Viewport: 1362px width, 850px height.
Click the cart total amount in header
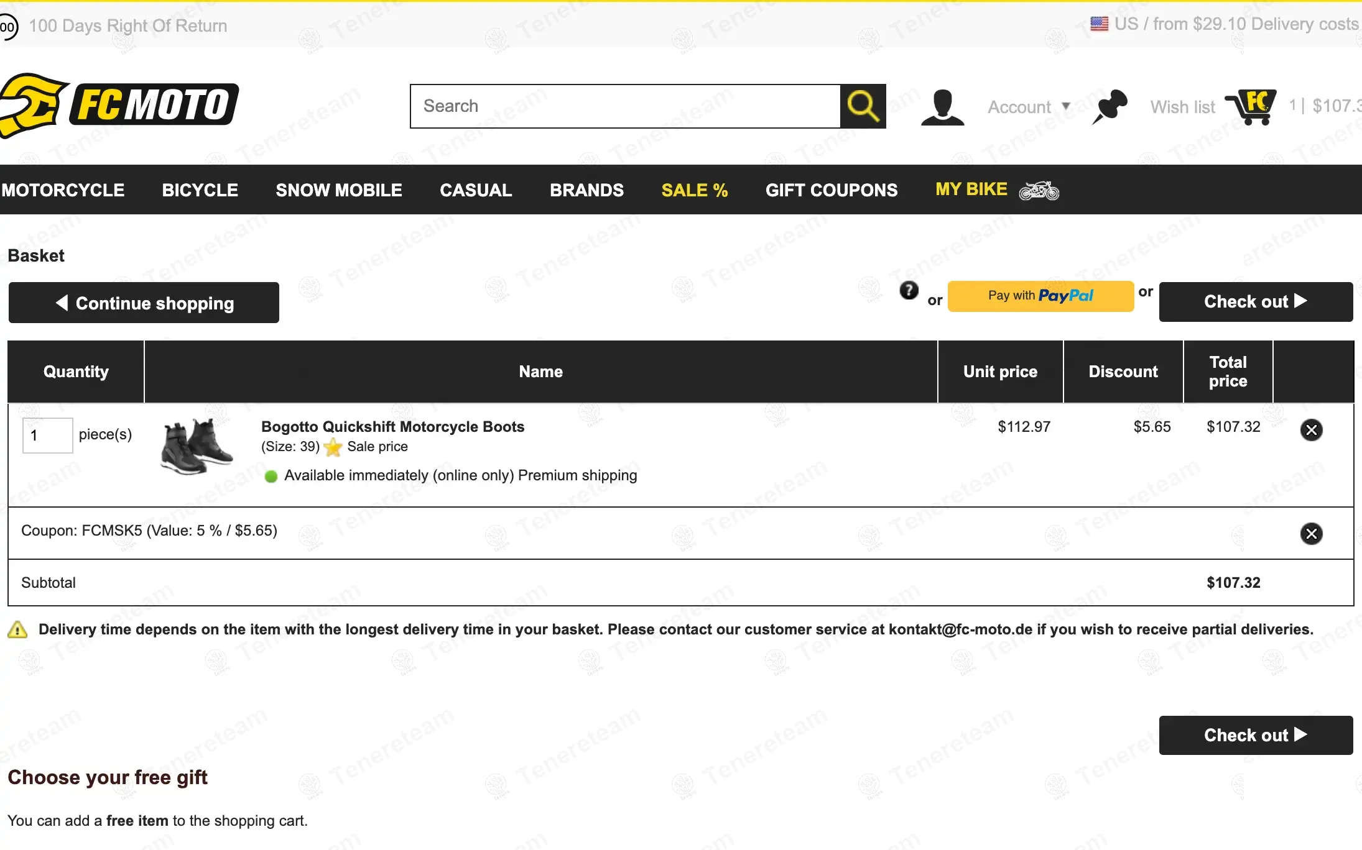pos(1337,106)
